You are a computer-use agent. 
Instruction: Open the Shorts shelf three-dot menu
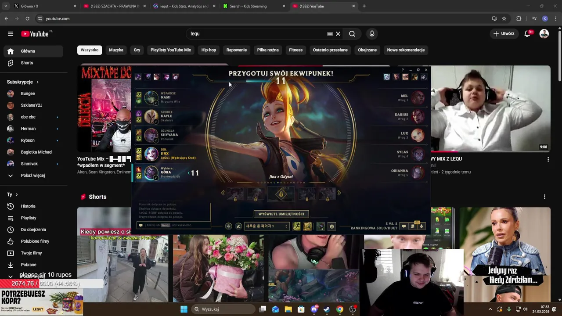(x=544, y=197)
